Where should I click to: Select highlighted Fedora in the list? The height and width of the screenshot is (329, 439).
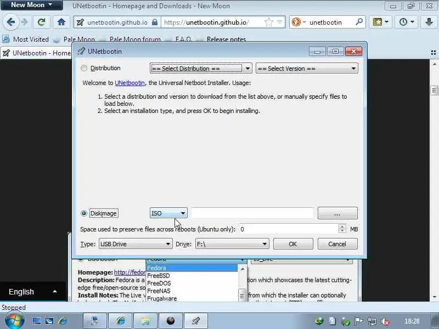click(x=192, y=268)
